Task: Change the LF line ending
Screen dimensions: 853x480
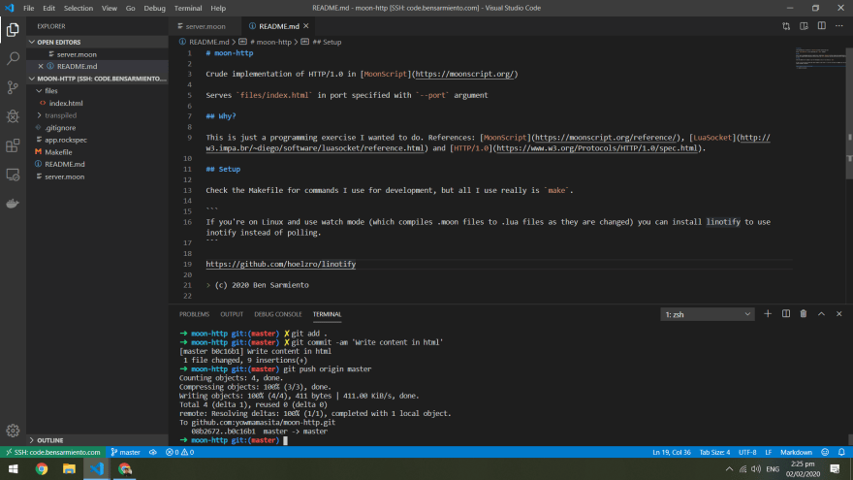Action: tap(768, 452)
